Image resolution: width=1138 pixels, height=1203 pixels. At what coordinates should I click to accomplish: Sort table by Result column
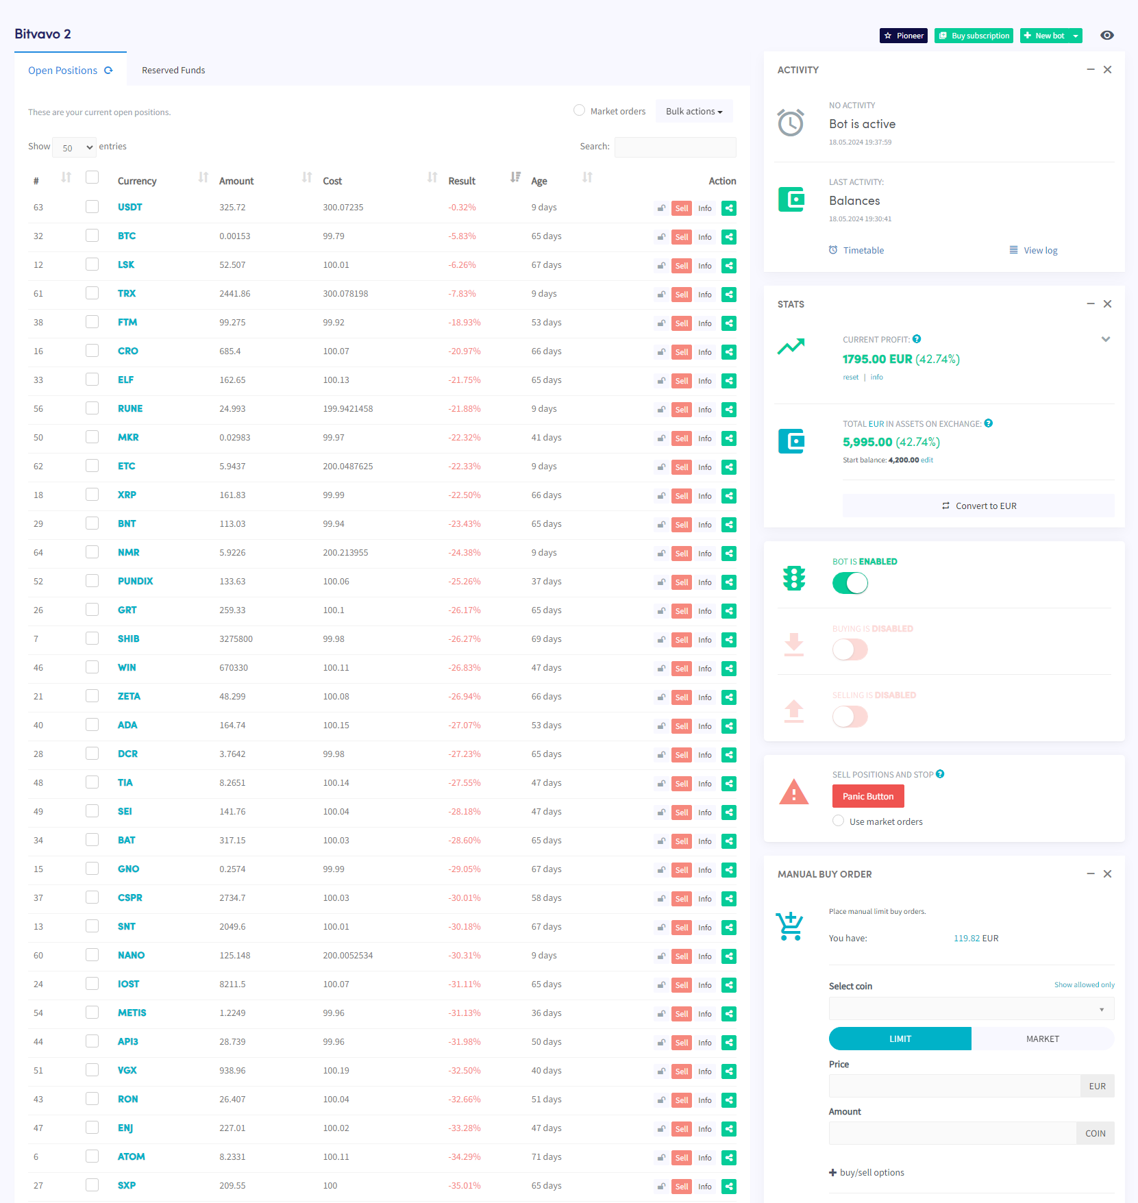click(515, 177)
